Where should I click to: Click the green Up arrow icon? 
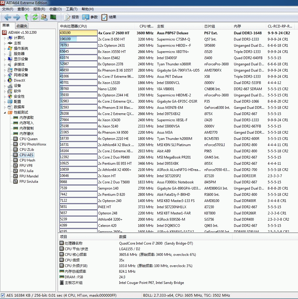pyautogui.click(x=26, y=17)
